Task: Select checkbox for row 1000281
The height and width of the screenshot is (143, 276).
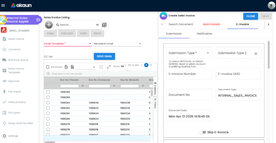Action: click(x=48, y=113)
